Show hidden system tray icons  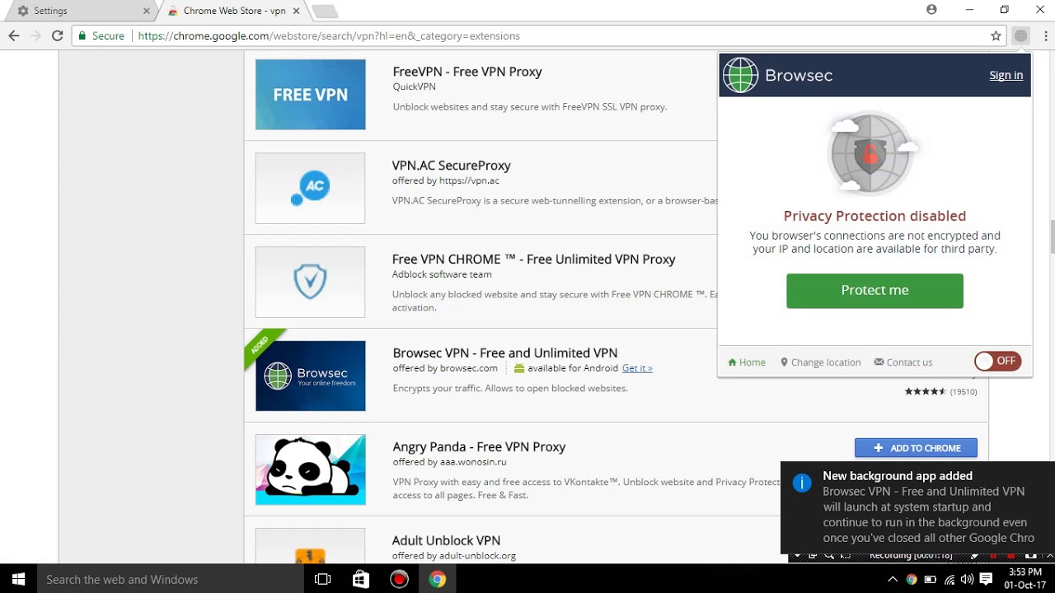pyautogui.click(x=893, y=579)
